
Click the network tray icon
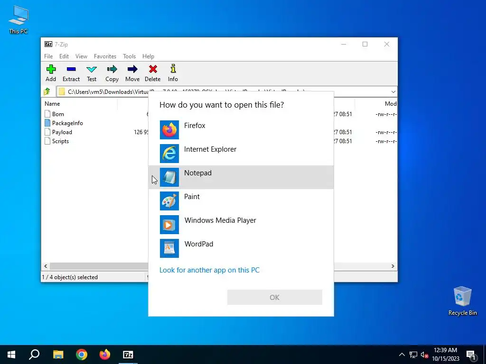point(413,355)
